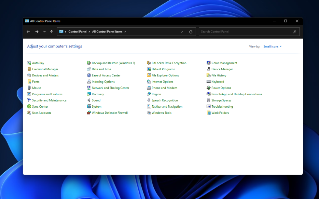The width and height of the screenshot is (319, 199).
Task: Open the Mouse settings
Action: point(36,87)
